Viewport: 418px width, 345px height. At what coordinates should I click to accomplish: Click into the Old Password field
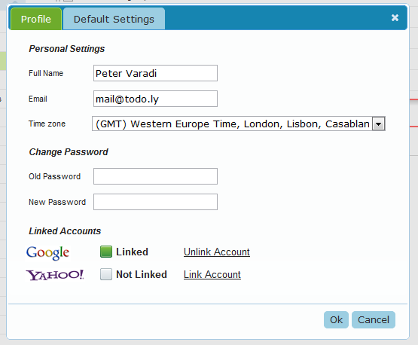click(155, 176)
